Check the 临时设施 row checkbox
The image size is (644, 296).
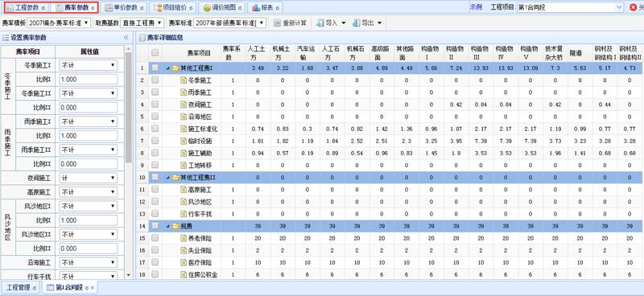[x=155, y=141]
